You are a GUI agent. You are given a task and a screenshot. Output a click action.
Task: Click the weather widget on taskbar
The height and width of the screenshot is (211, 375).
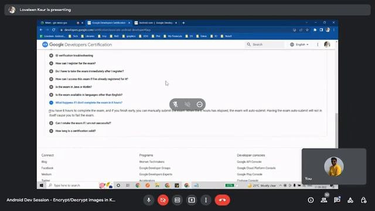(x=262, y=186)
